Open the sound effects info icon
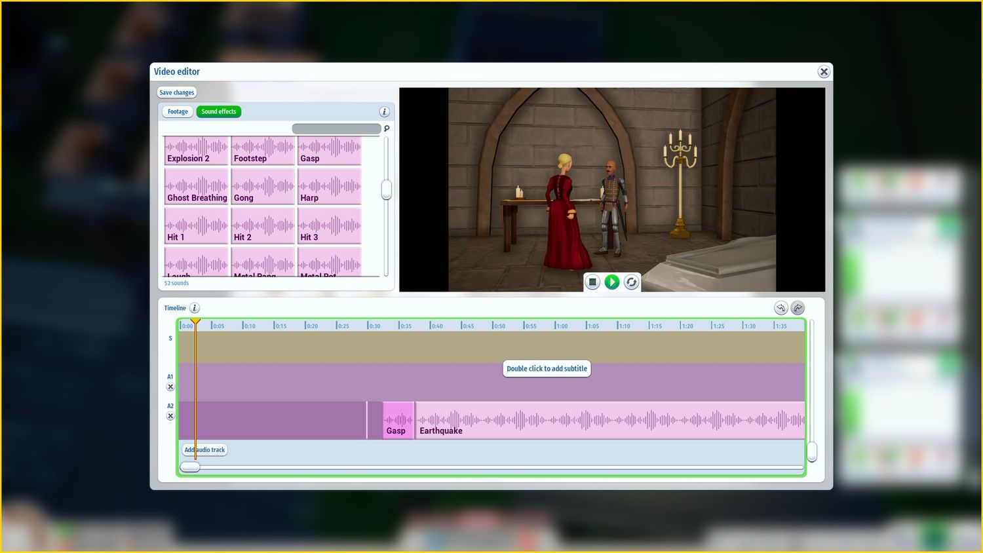Image resolution: width=983 pixels, height=553 pixels. click(385, 112)
